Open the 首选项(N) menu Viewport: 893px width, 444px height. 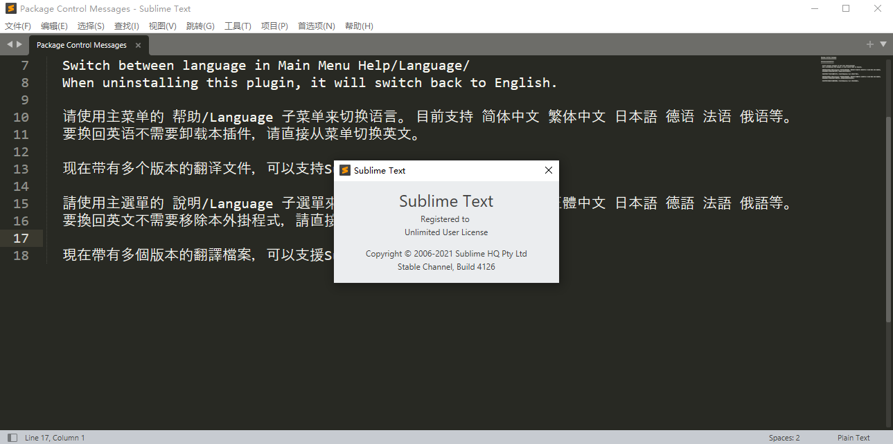[x=316, y=26]
